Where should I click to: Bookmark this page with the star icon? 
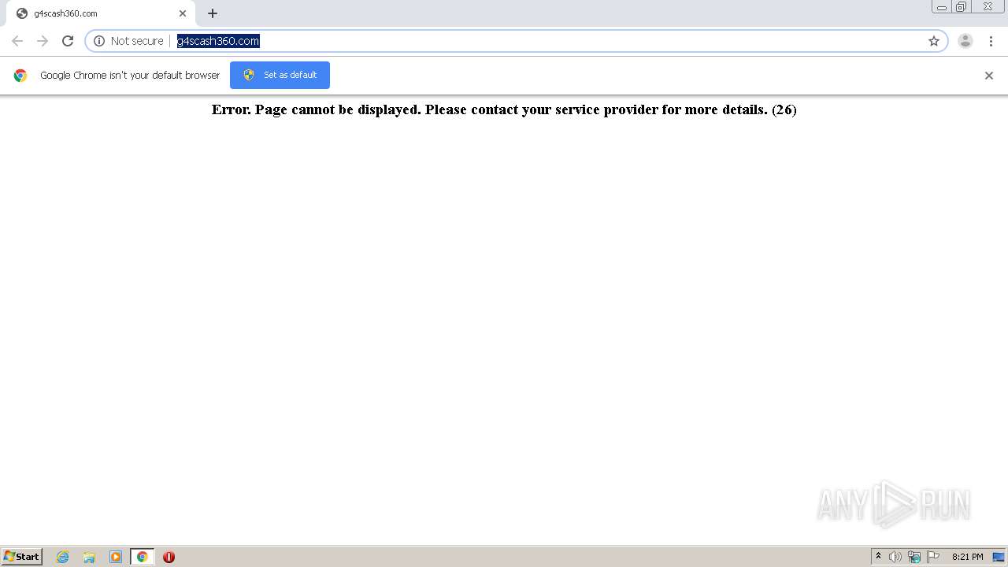934,41
